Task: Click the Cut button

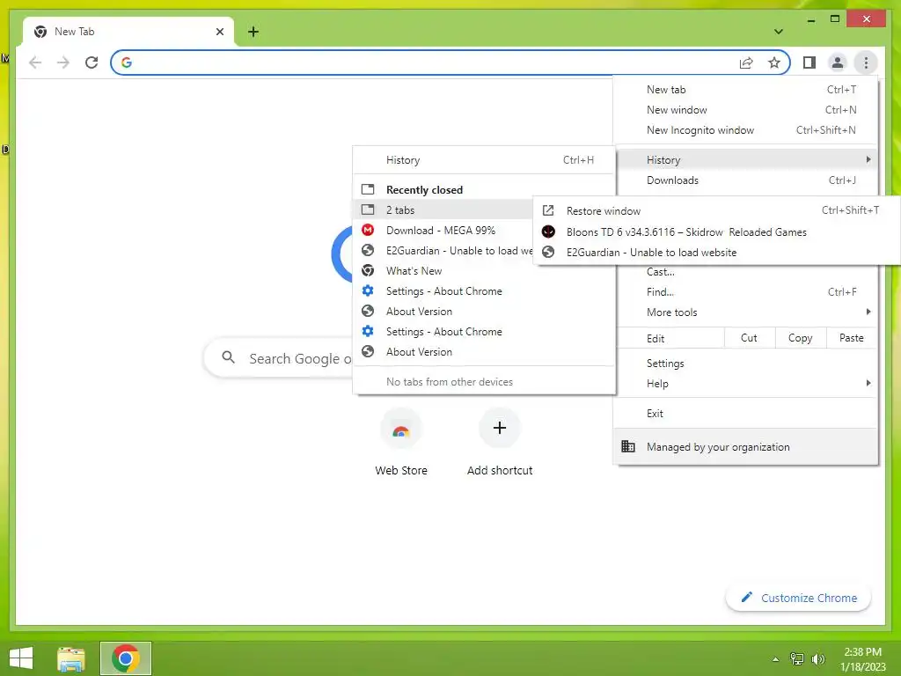Action: click(750, 338)
